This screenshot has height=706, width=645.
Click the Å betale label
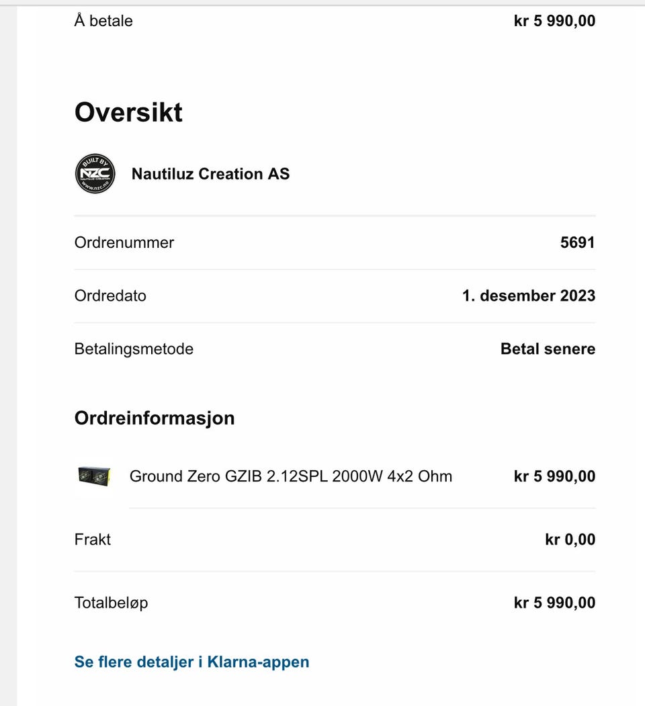tap(103, 21)
